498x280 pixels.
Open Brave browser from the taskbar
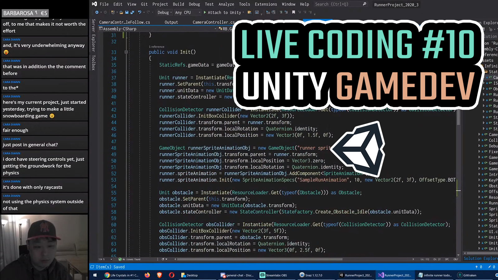[159, 275]
